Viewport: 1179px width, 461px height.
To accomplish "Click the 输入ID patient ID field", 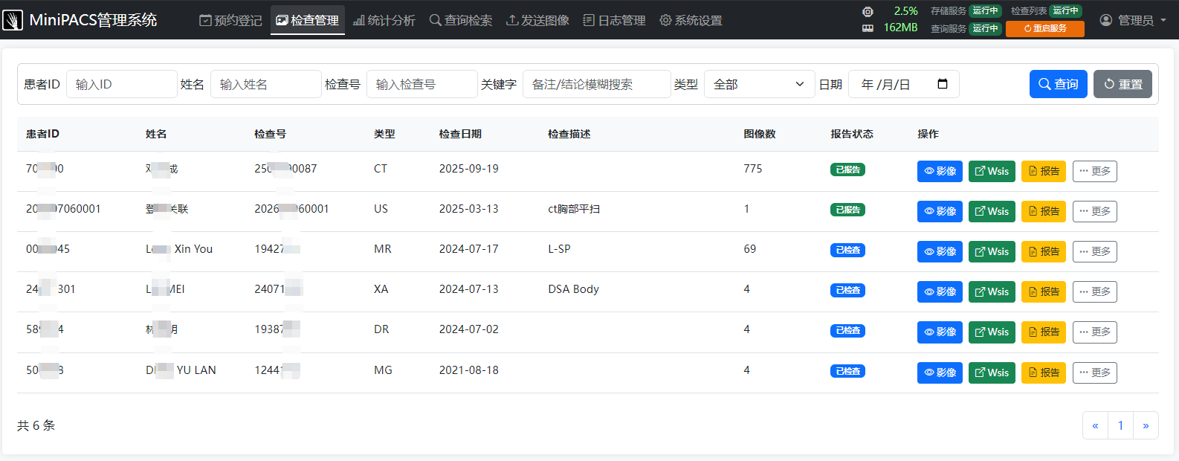I will (x=122, y=84).
